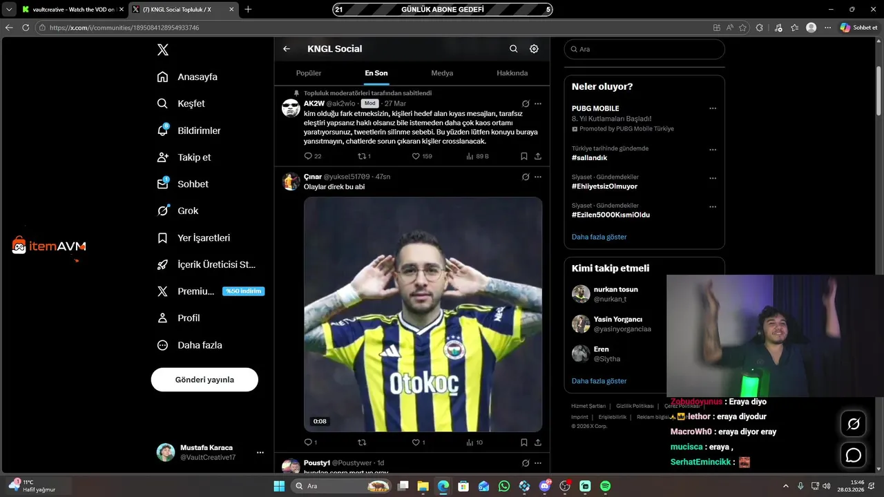Repost AK2W's pinned post
The height and width of the screenshot is (497, 884).
364,156
